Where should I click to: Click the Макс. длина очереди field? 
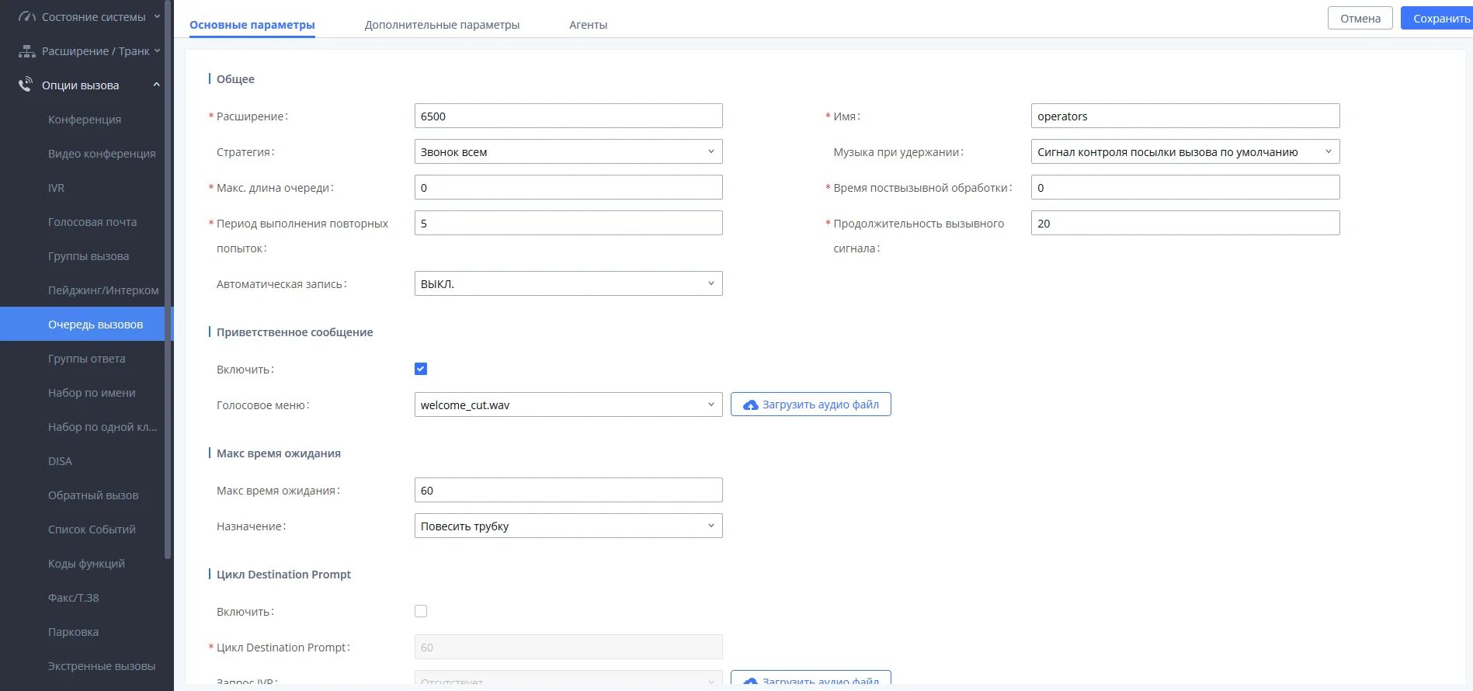pos(568,187)
